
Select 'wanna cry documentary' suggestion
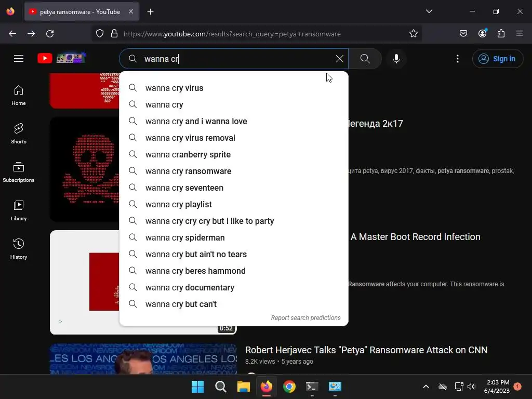(234, 287)
